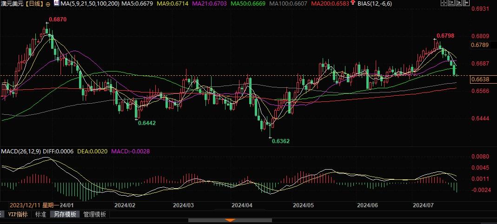Click the 0.6798 peak price marker
The image size is (497, 224).
(445, 35)
